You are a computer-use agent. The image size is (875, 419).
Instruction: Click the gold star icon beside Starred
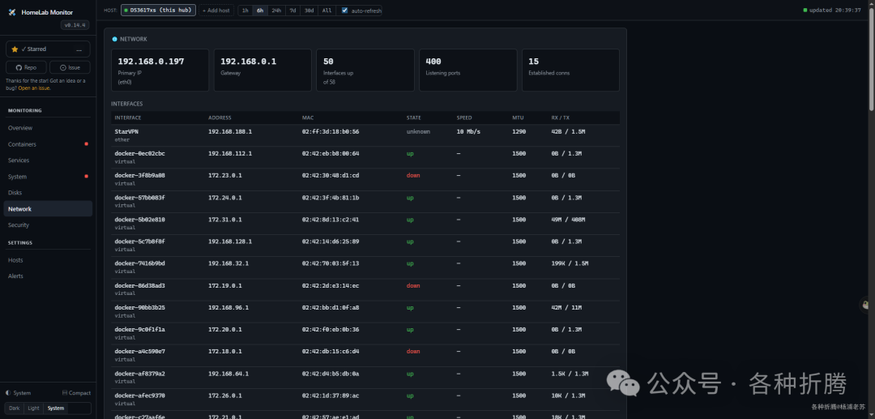tap(15, 49)
